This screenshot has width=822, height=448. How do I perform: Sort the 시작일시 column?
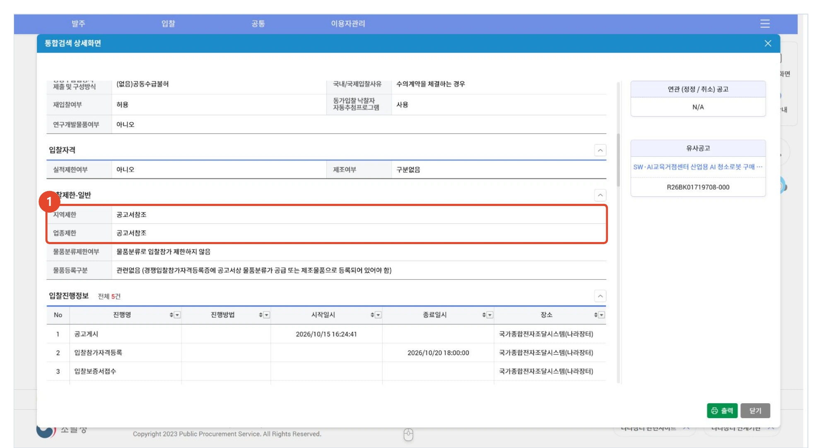pyautogui.click(x=373, y=315)
